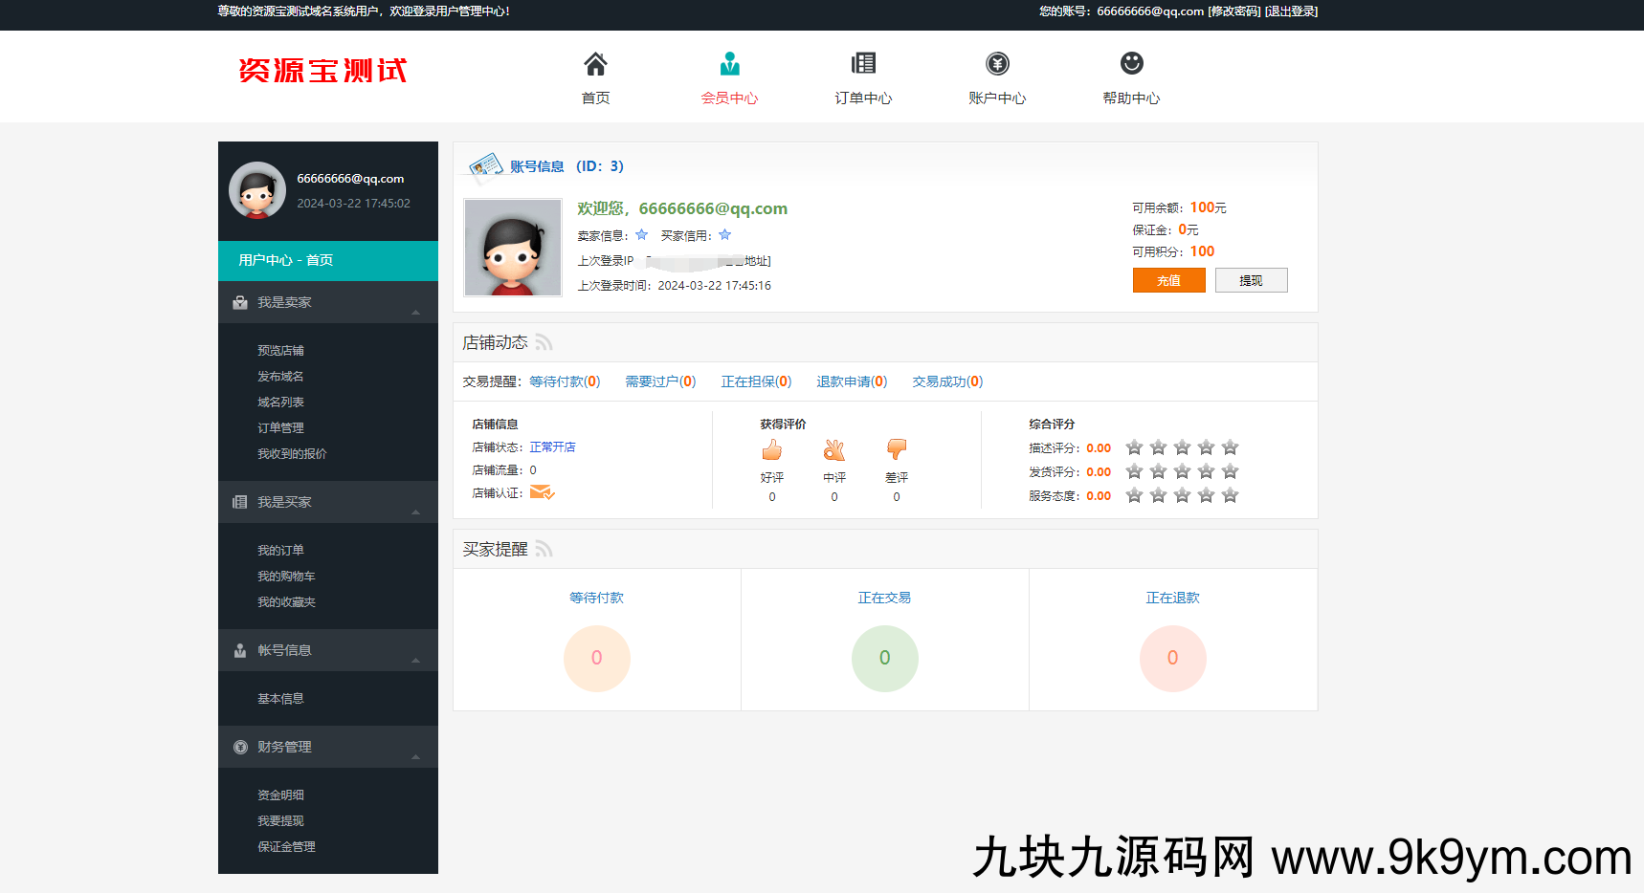Click the 我是卖家 bag icon

click(x=240, y=302)
